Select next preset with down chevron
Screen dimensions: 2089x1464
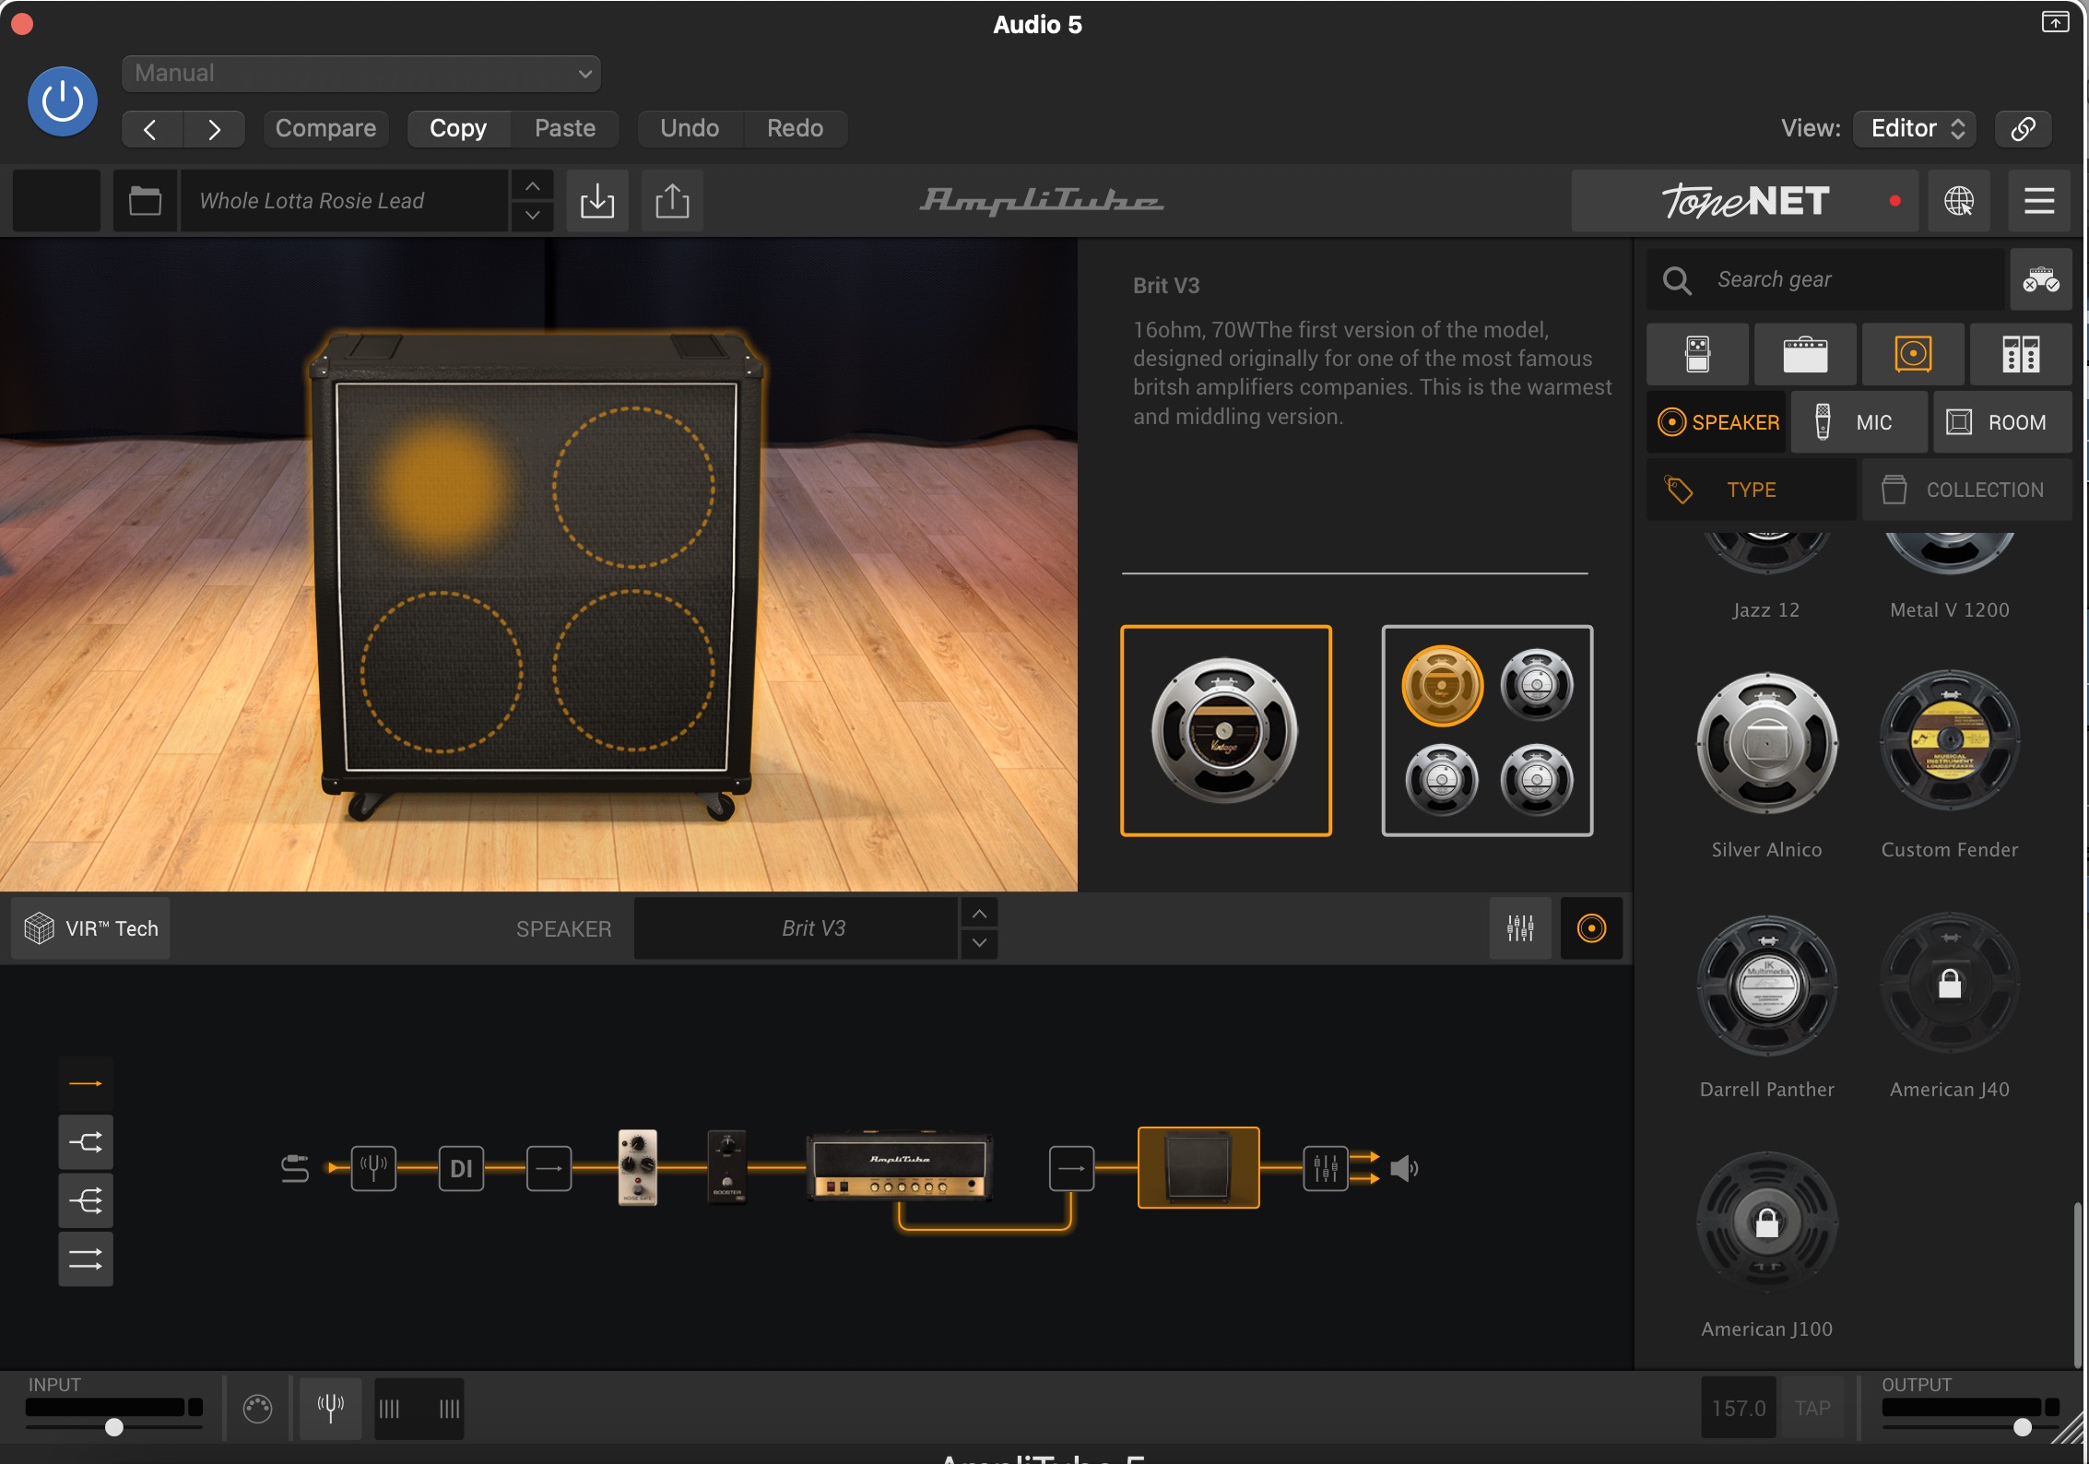[x=533, y=216]
